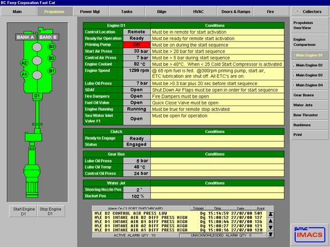Viewport: 330px width, 247px height.
Task: Click Control Oil Press value 24 bar
Action: [x=137, y=173]
